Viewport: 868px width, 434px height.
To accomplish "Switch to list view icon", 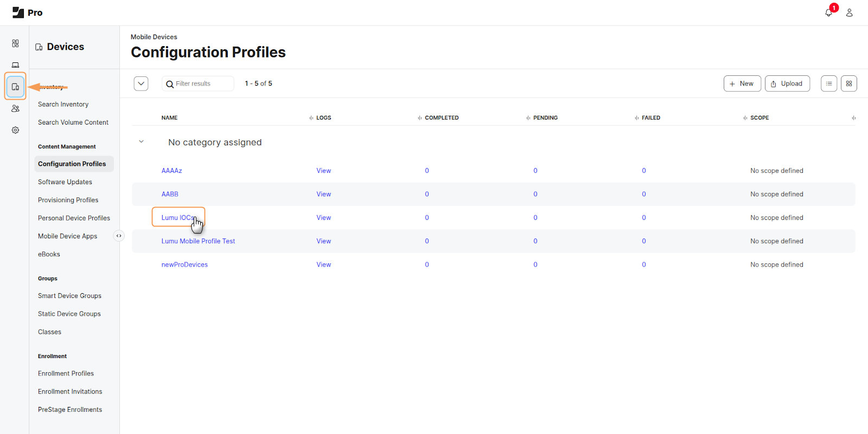I will point(828,83).
